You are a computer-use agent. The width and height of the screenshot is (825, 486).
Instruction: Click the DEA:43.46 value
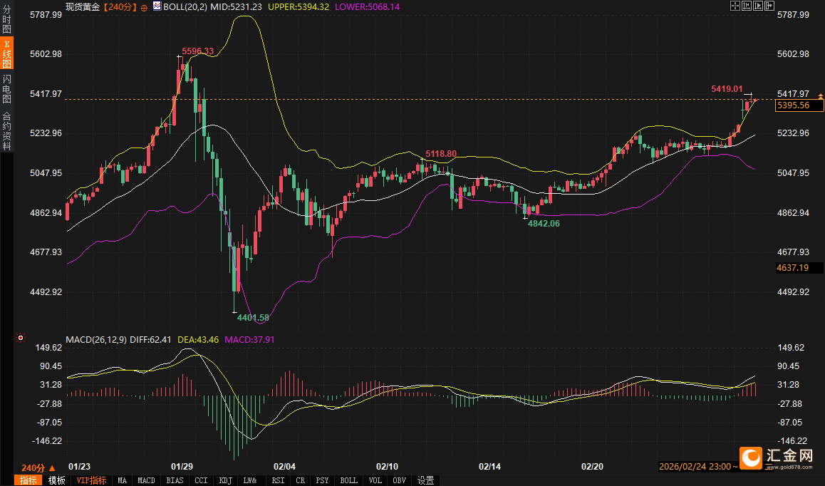tap(198, 340)
